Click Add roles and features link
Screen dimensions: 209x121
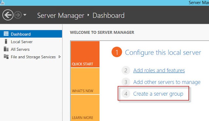[x=159, y=70]
